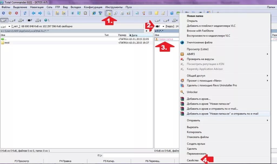Open the Конфигурация menu
Viewport: 277px width, 164px height.
[93, 7]
